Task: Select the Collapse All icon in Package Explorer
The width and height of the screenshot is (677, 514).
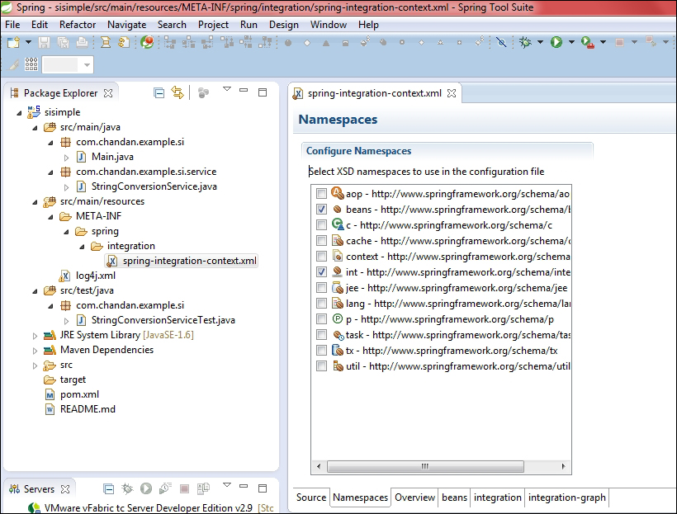Action: [159, 92]
